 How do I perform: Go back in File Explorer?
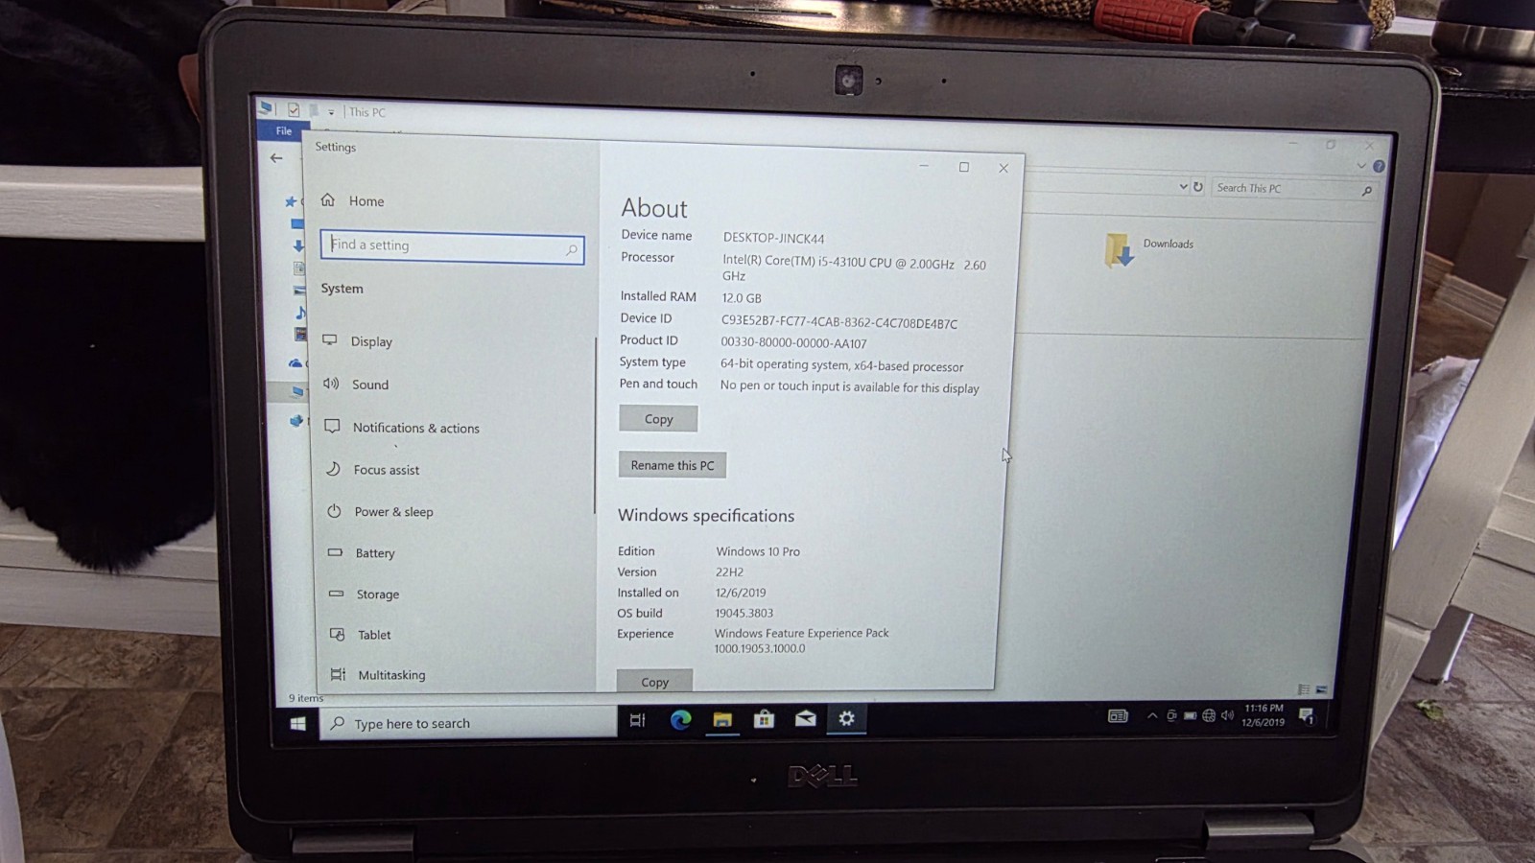point(276,157)
